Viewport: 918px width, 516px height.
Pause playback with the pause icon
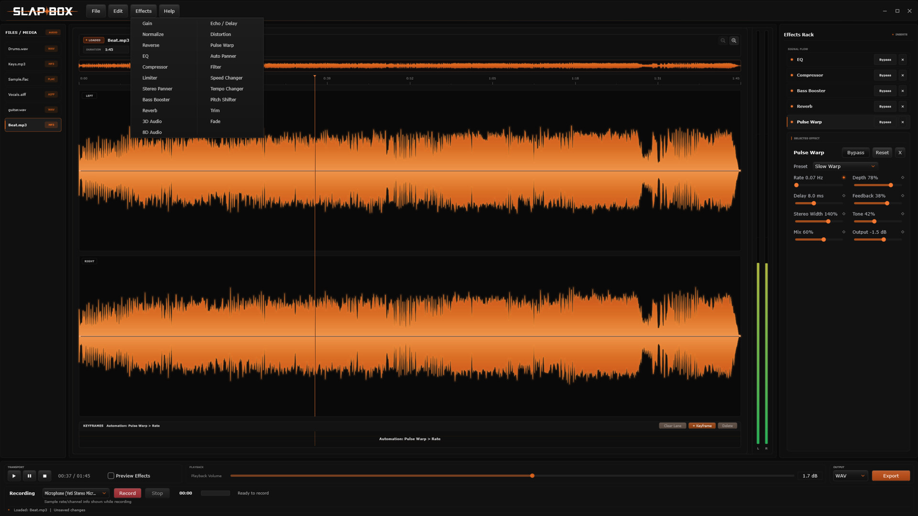[x=29, y=476]
